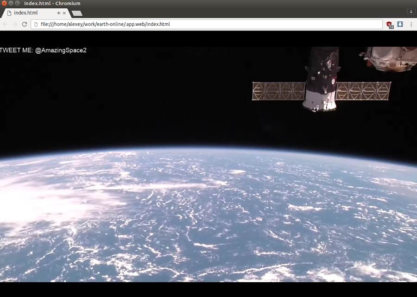The width and height of the screenshot is (417, 297).
Task: Reload the page with the refresh icon
Action: (x=25, y=24)
